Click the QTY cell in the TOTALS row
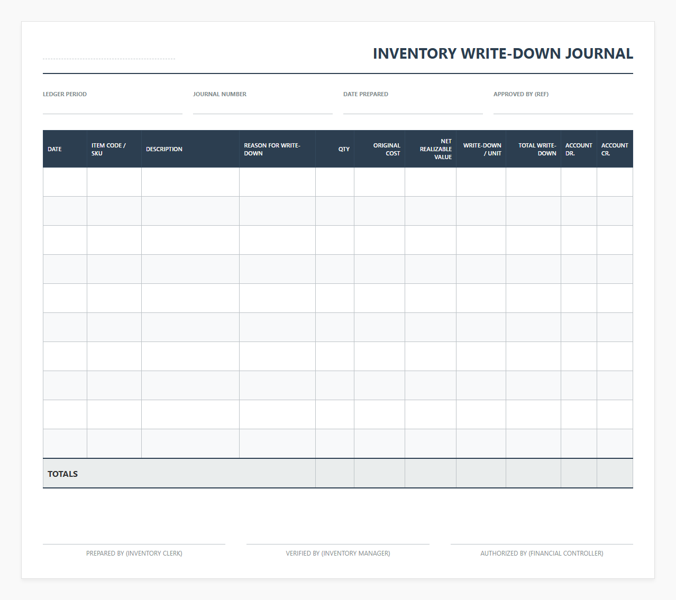Image resolution: width=676 pixels, height=600 pixels. click(335, 473)
